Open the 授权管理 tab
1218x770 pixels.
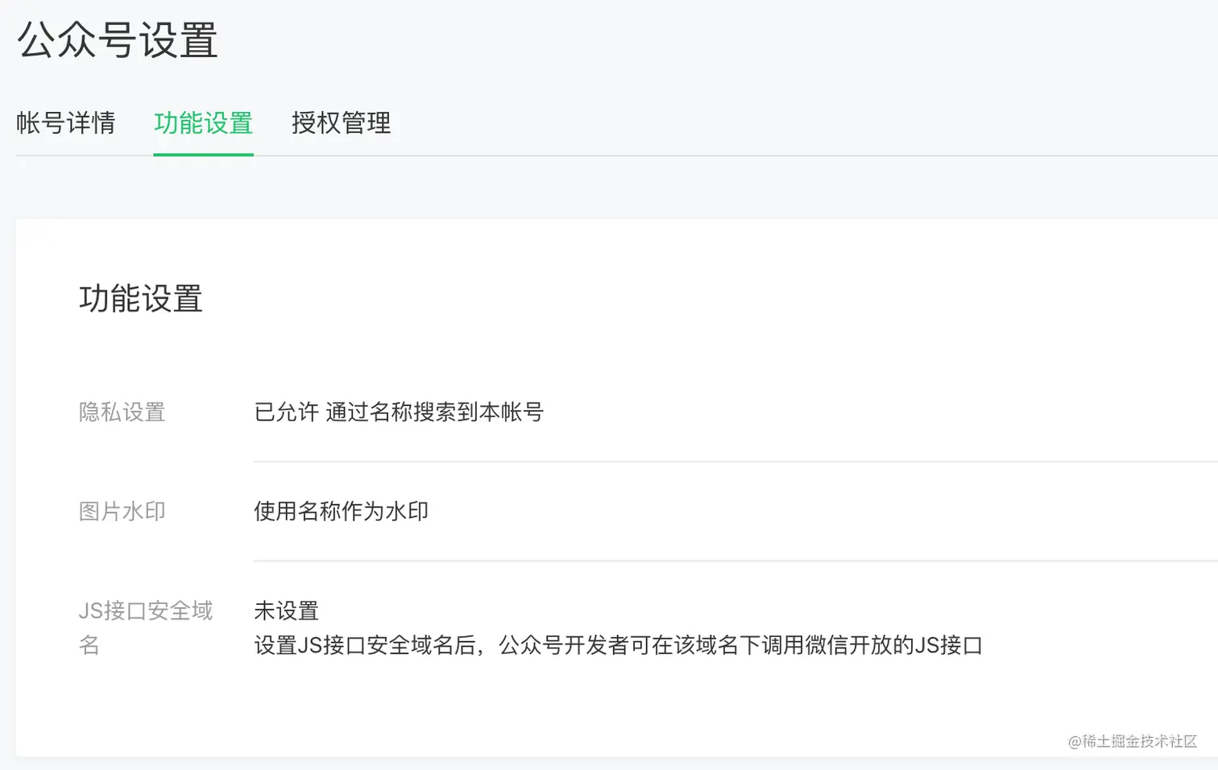[341, 123]
